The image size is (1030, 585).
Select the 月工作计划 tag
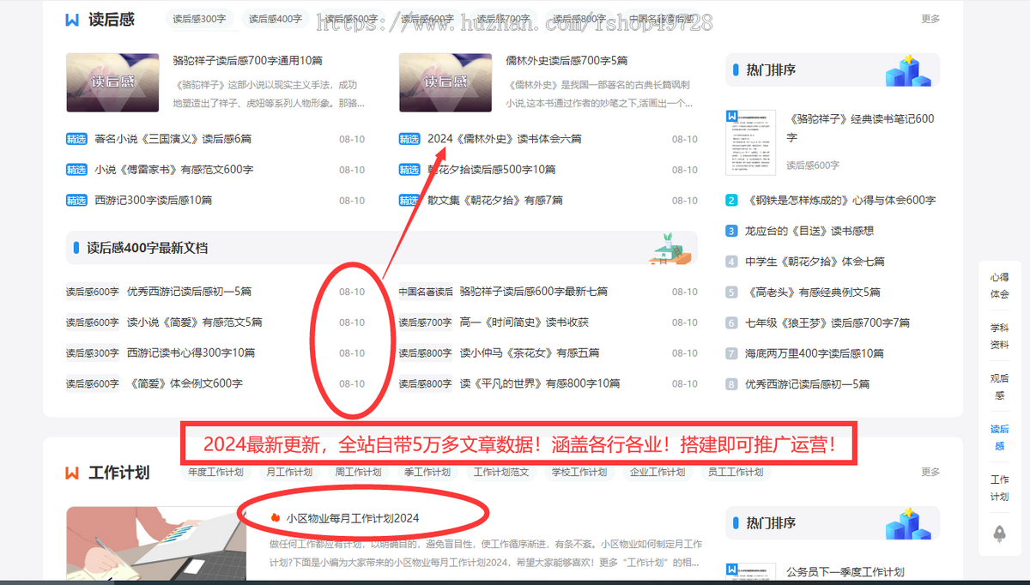(289, 472)
